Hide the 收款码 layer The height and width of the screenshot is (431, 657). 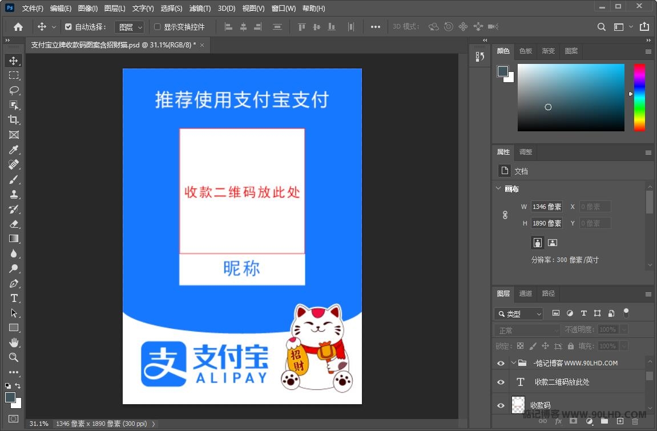click(x=501, y=405)
